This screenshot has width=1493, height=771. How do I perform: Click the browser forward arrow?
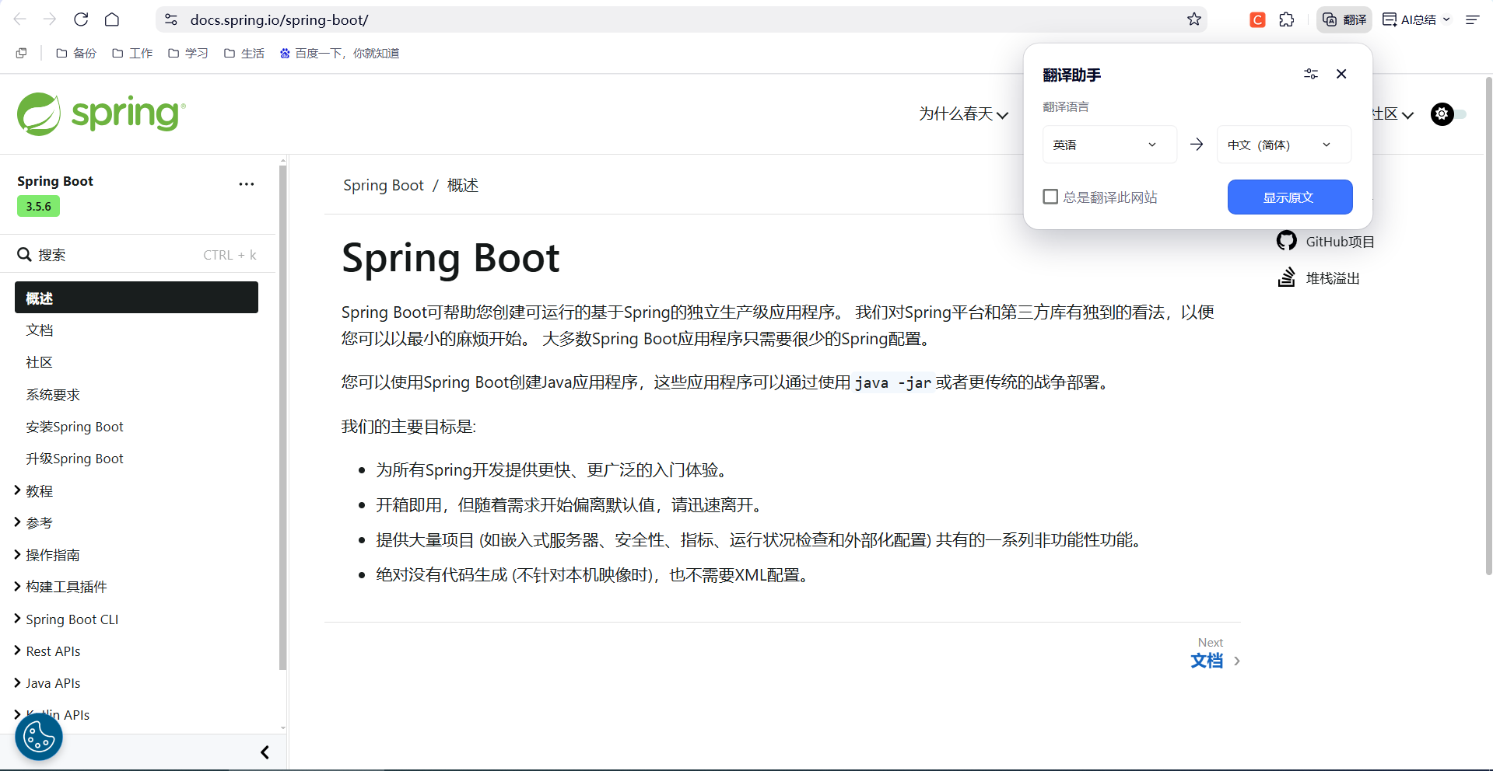click(50, 19)
